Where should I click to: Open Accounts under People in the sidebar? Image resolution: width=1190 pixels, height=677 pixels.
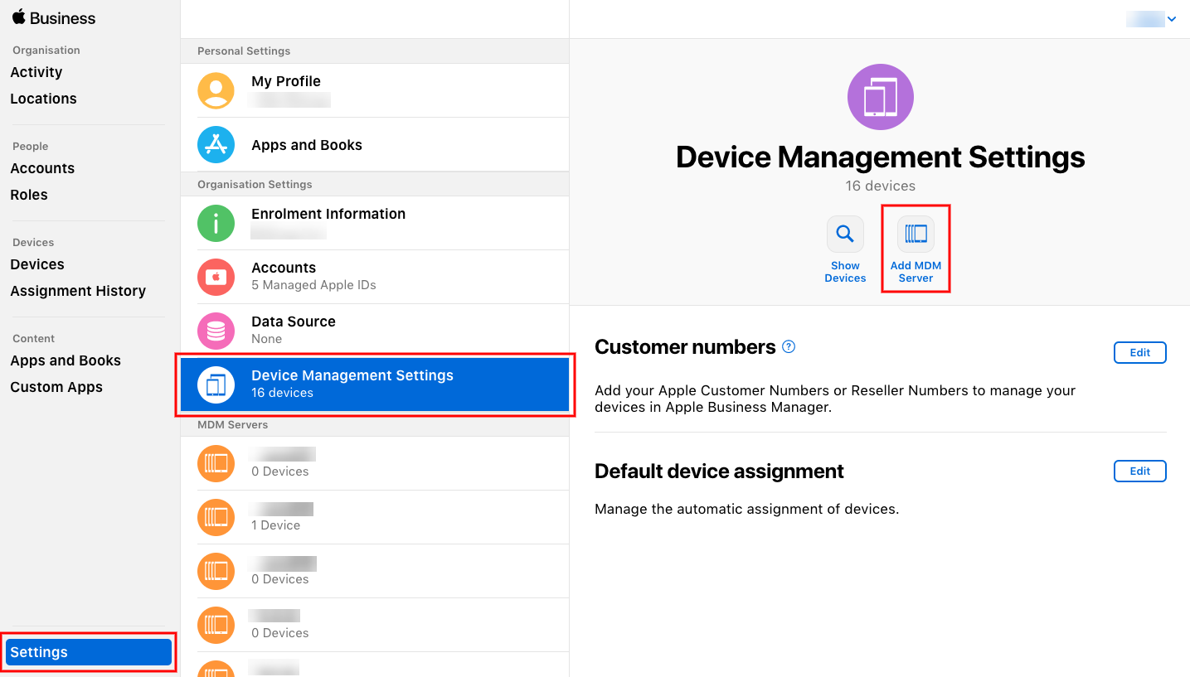(x=42, y=168)
